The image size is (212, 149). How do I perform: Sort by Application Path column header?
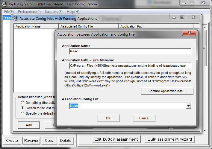tap(156, 26)
